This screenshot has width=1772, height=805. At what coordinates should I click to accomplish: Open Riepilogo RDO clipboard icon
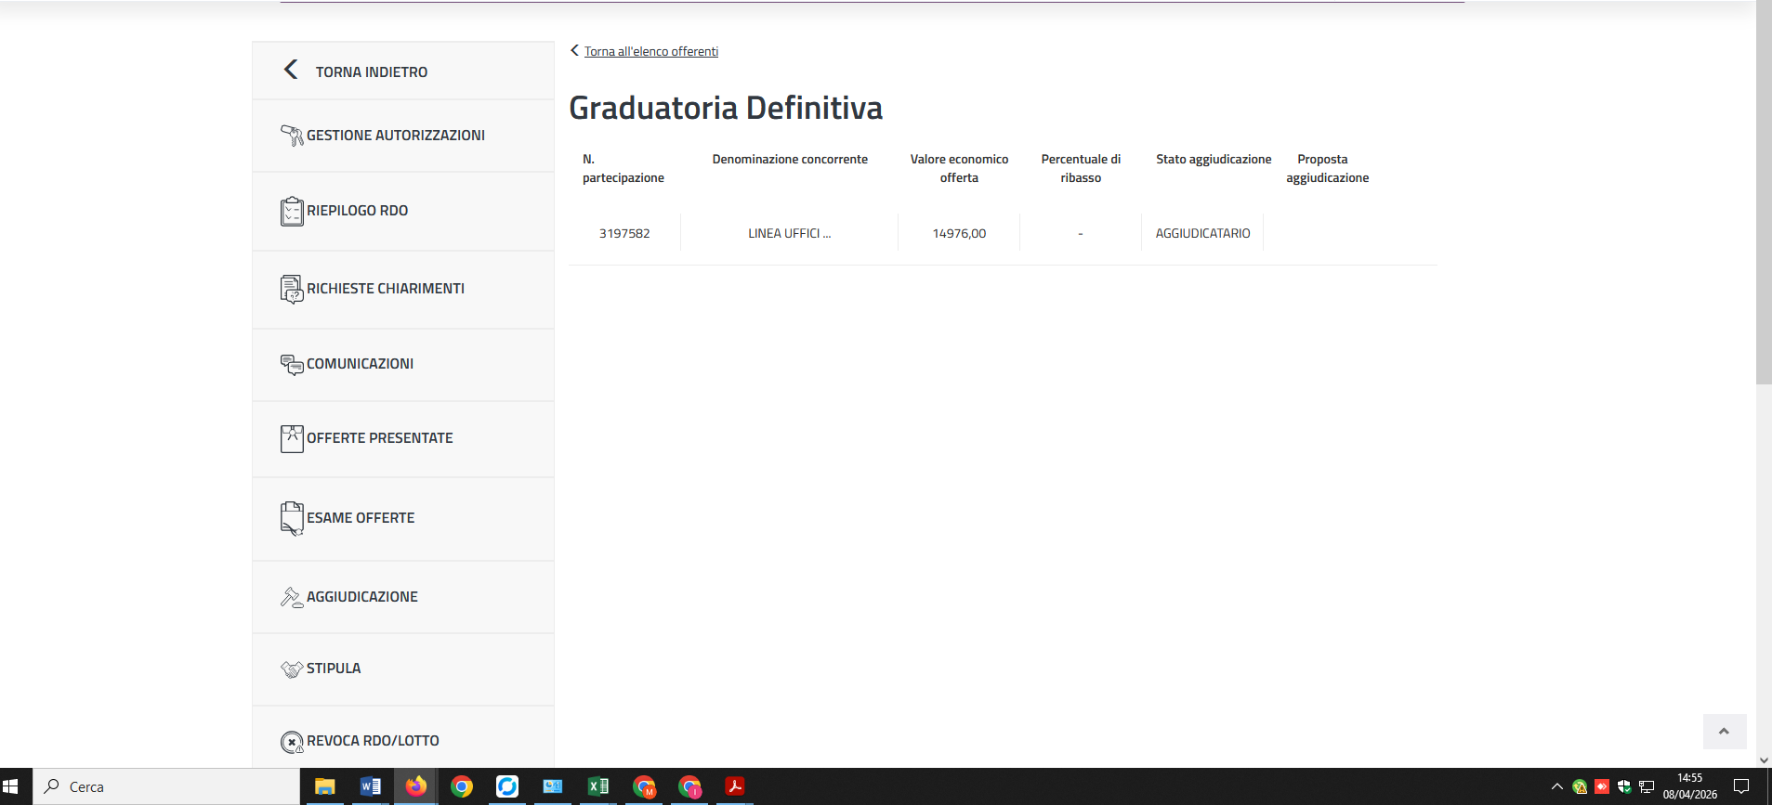(x=292, y=211)
